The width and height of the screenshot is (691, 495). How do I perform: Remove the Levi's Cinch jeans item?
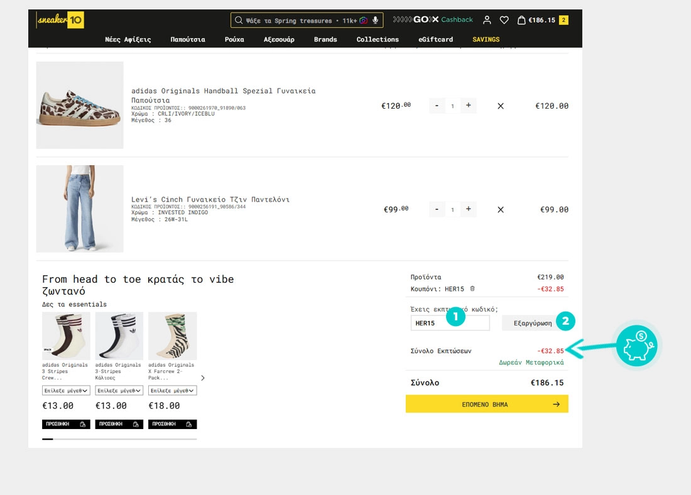(x=501, y=210)
